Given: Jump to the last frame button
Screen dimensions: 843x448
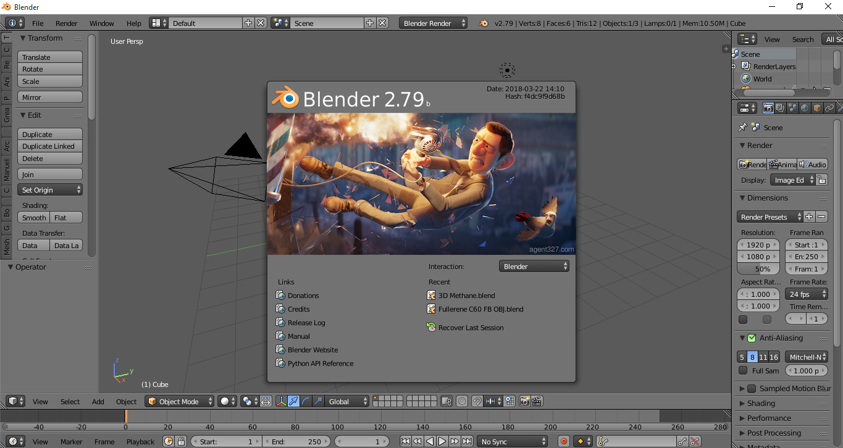Looking at the screenshot, I should [468, 442].
